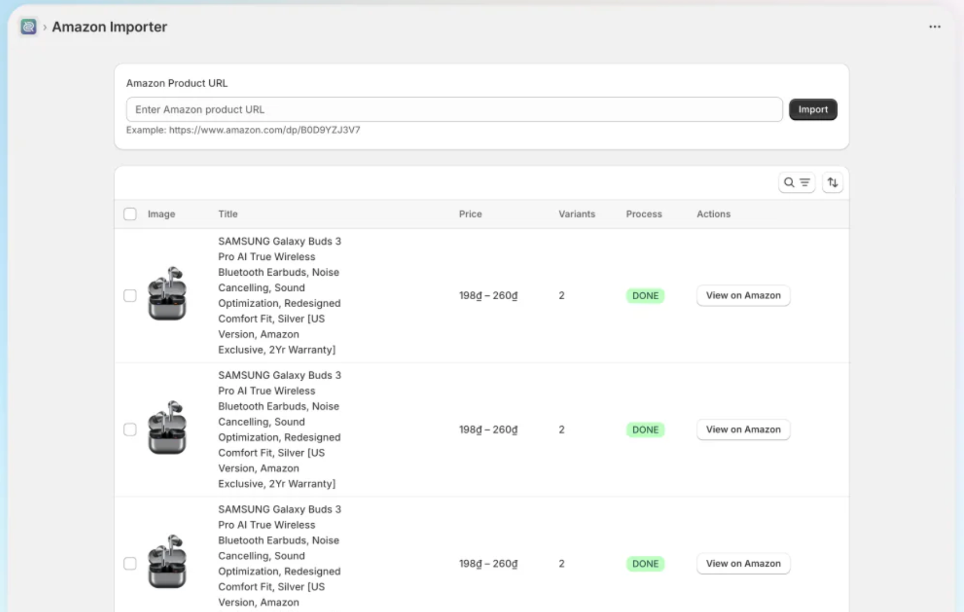Check the second Samsung Galaxy Buds row
The height and width of the screenshot is (612, 964).
pos(130,429)
